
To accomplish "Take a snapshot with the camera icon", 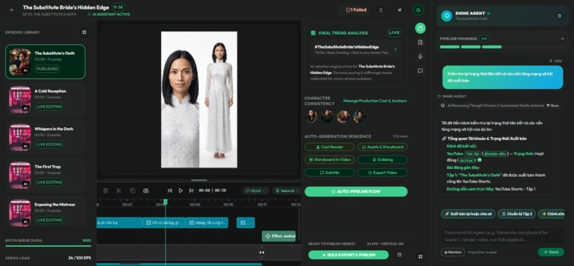I will point(146,190).
